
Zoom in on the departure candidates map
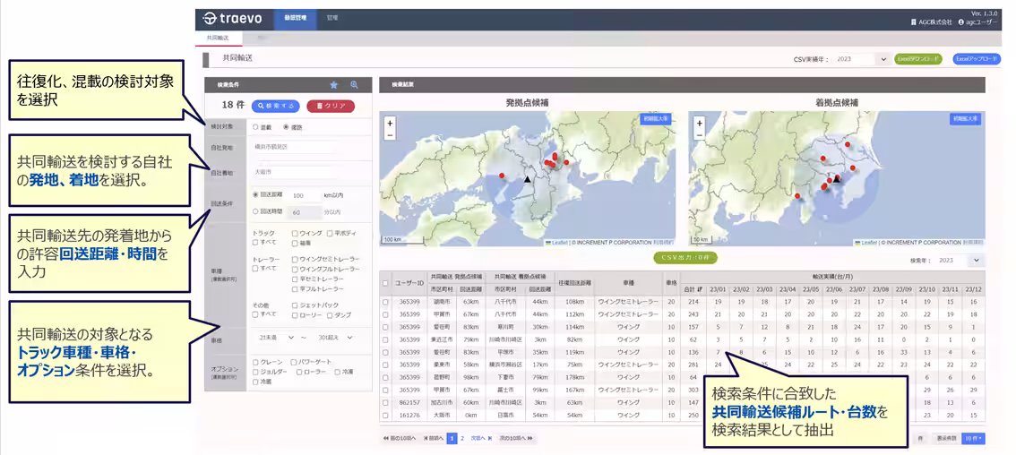pyautogui.click(x=390, y=124)
